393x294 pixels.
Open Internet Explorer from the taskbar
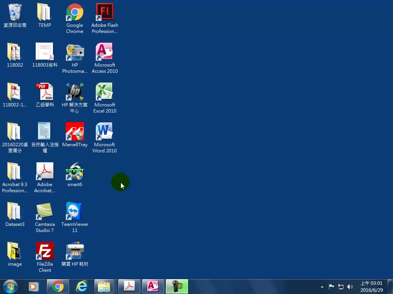(x=81, y=286)
